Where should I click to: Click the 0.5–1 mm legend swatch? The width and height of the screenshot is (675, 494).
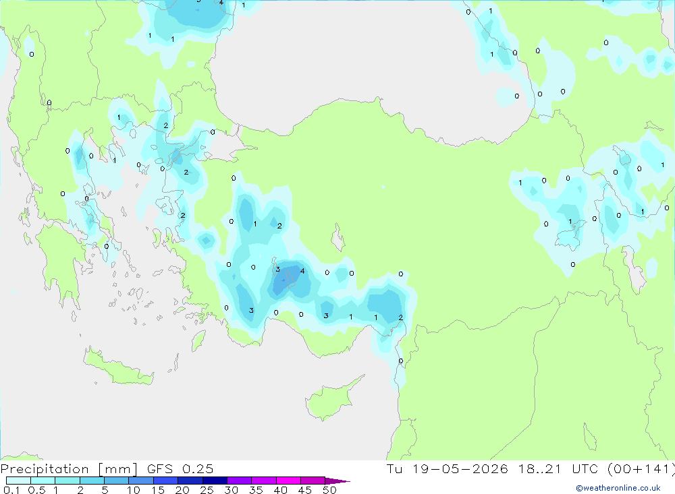(x=43, y=481)
